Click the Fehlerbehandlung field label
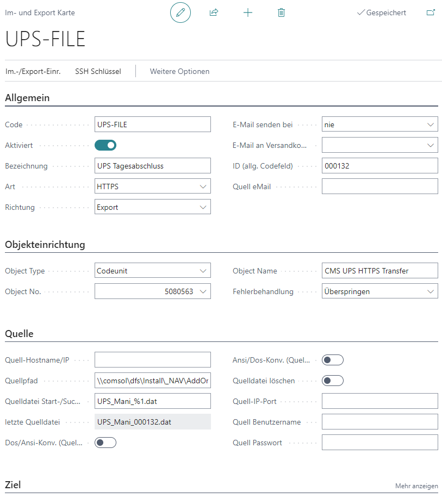The height and width of the screenshot is (498, 442). pos(263,291)
